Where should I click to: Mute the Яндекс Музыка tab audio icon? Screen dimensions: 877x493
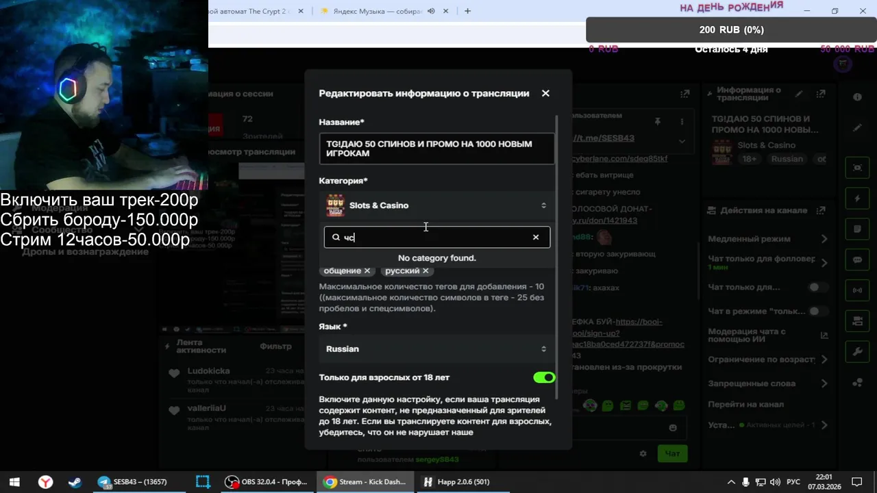[x=431, y=11]
